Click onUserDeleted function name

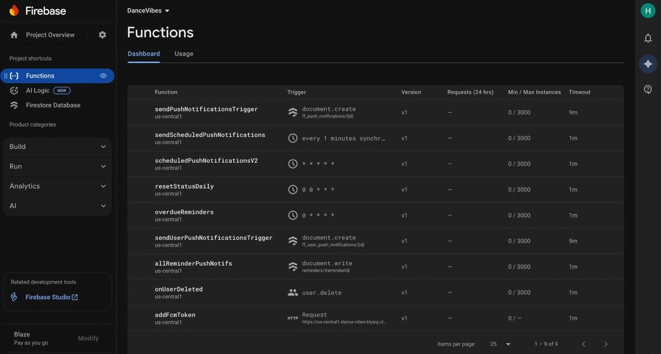click(179, 289)
